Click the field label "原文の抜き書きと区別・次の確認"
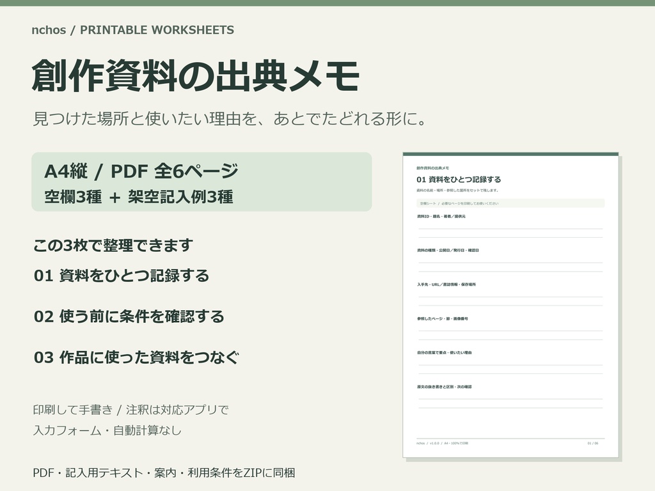This screenshot has height=491, width=655. (444, 387)
